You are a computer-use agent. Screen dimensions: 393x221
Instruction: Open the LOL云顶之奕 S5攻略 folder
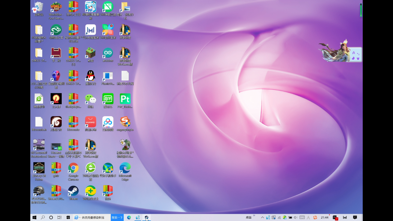pos(39,80)
